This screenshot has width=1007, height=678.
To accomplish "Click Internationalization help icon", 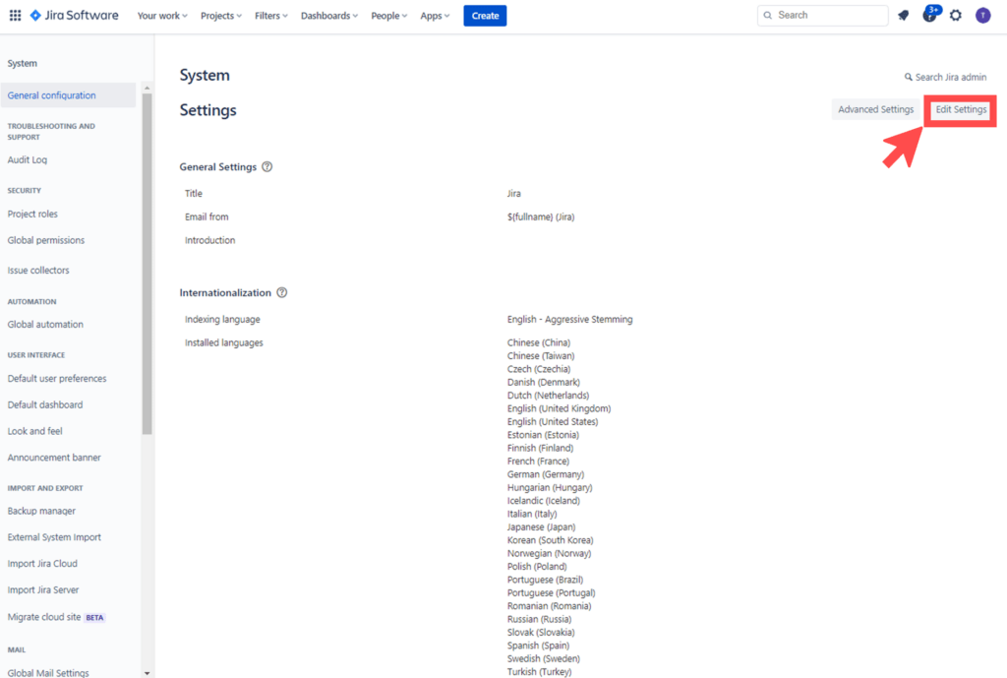I will coord(282,293).
